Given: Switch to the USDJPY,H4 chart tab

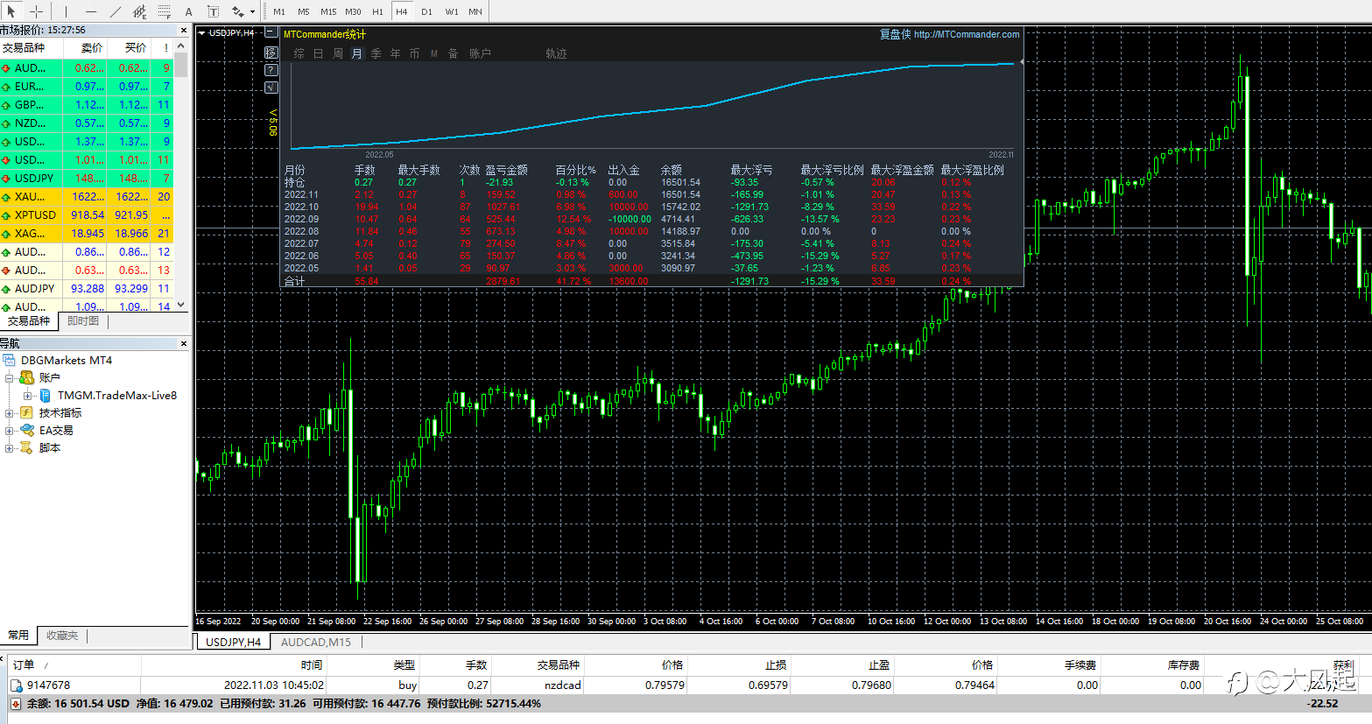Looking at the screenshot, I should [x=233, y=642].
